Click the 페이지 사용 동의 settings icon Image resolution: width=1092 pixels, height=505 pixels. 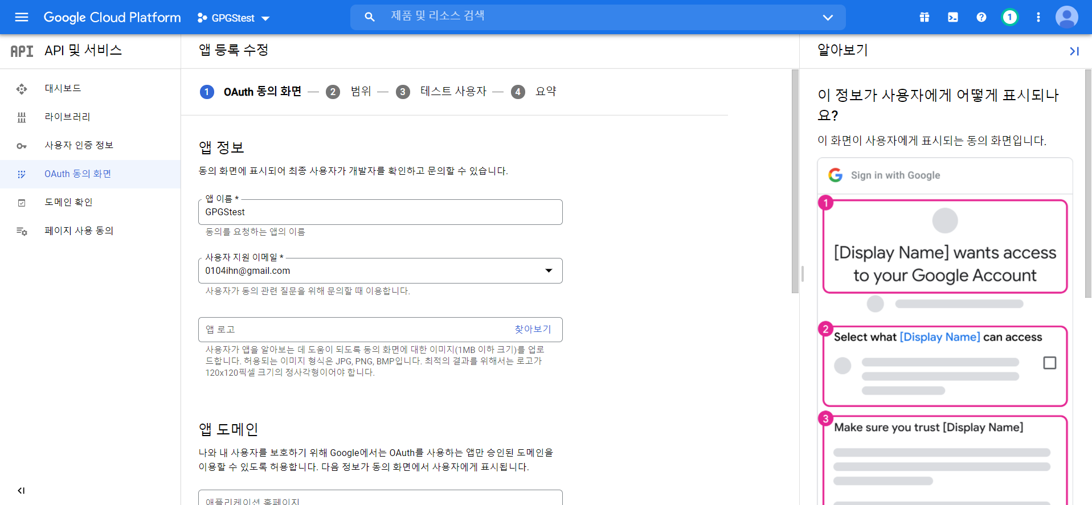pyautogui.click(x=22, y=231)
